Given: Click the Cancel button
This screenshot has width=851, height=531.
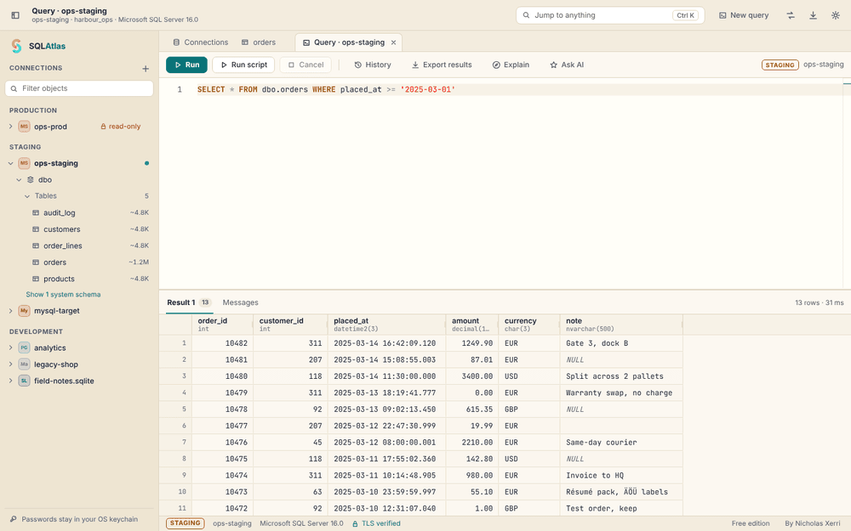Looking at the screenshot, I should click(x=306, y=65).
